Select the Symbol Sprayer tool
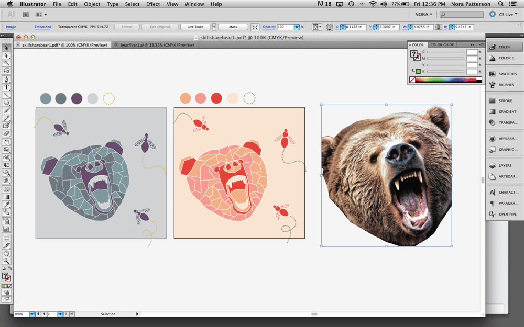524x327 pixels. [6, 221]
